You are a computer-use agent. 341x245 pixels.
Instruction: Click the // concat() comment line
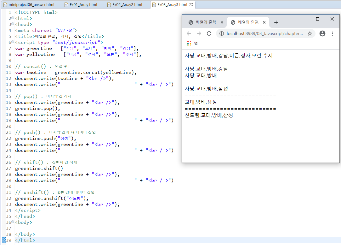43,66
